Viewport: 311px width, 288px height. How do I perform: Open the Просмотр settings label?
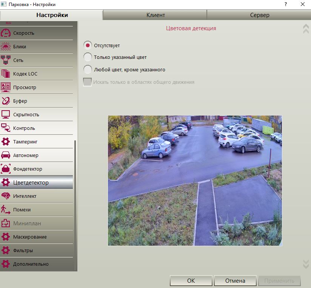click(x=25, y=87)
